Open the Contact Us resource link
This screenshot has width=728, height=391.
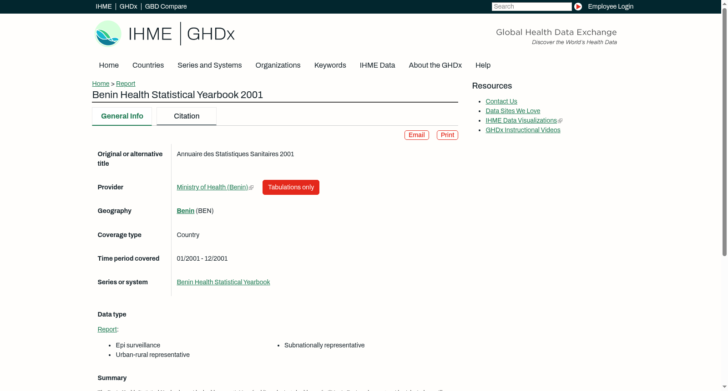click(x=501, y=101)
